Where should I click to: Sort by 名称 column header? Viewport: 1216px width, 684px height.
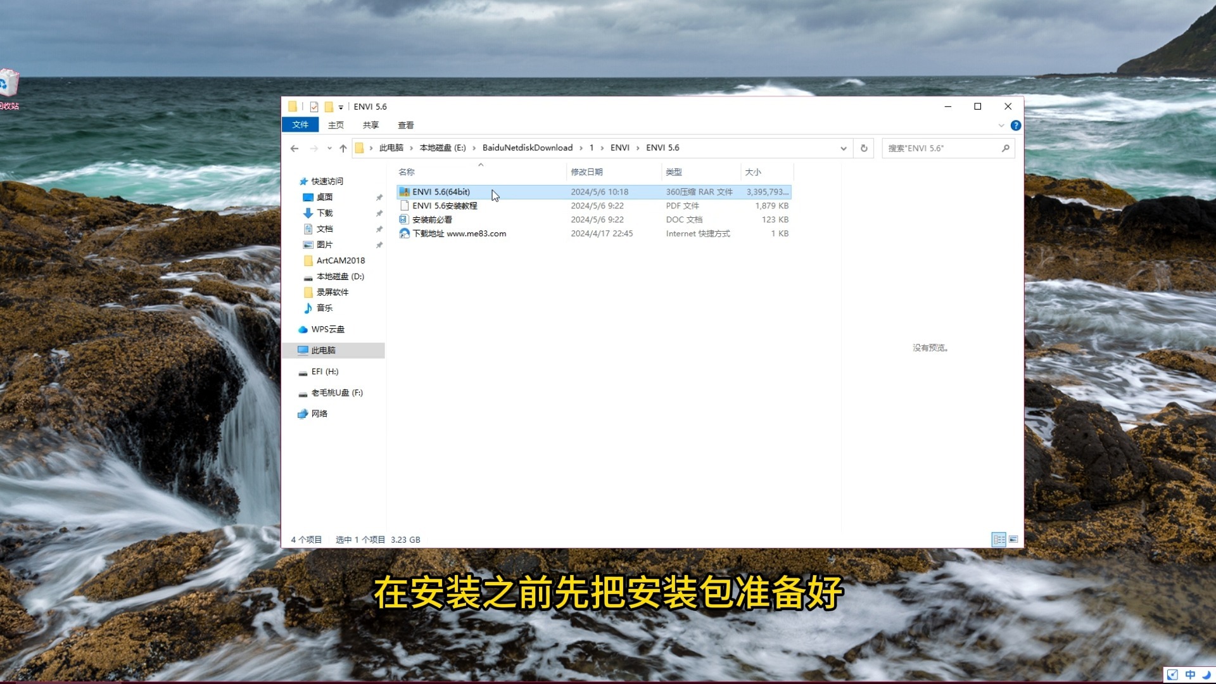pyautogui.click(x=407, y=172)
